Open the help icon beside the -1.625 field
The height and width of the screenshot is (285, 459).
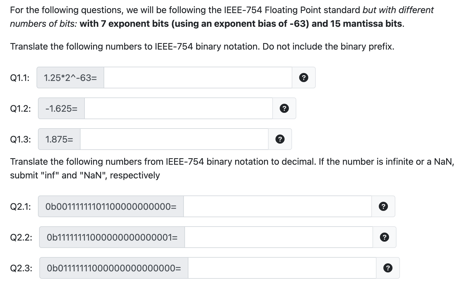pos(284,108)
